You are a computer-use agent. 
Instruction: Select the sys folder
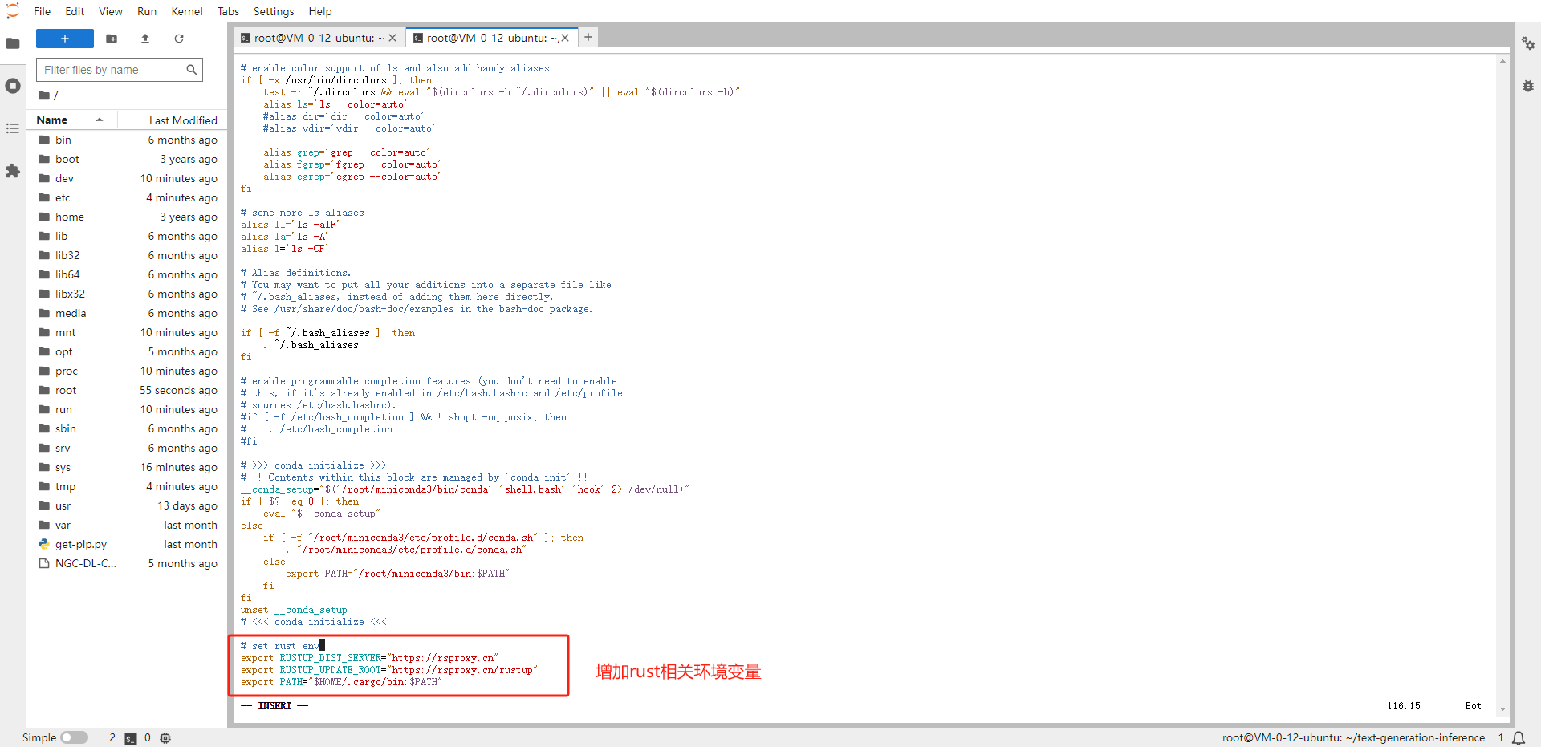coord(128,467)
